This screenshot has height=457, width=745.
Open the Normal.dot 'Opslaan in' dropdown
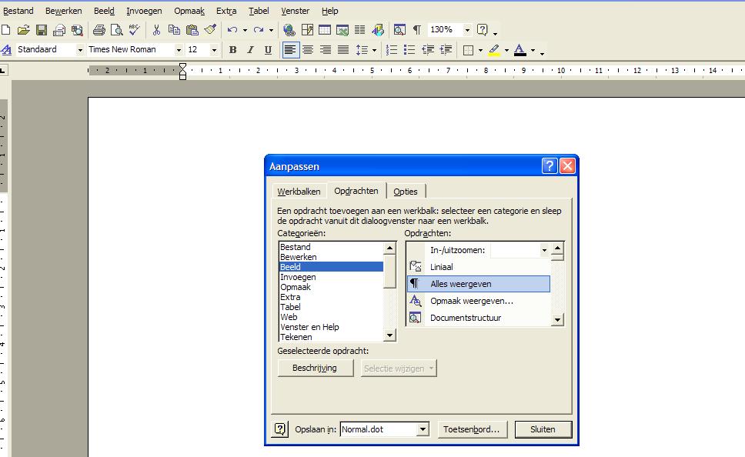[x=423, y=430]
